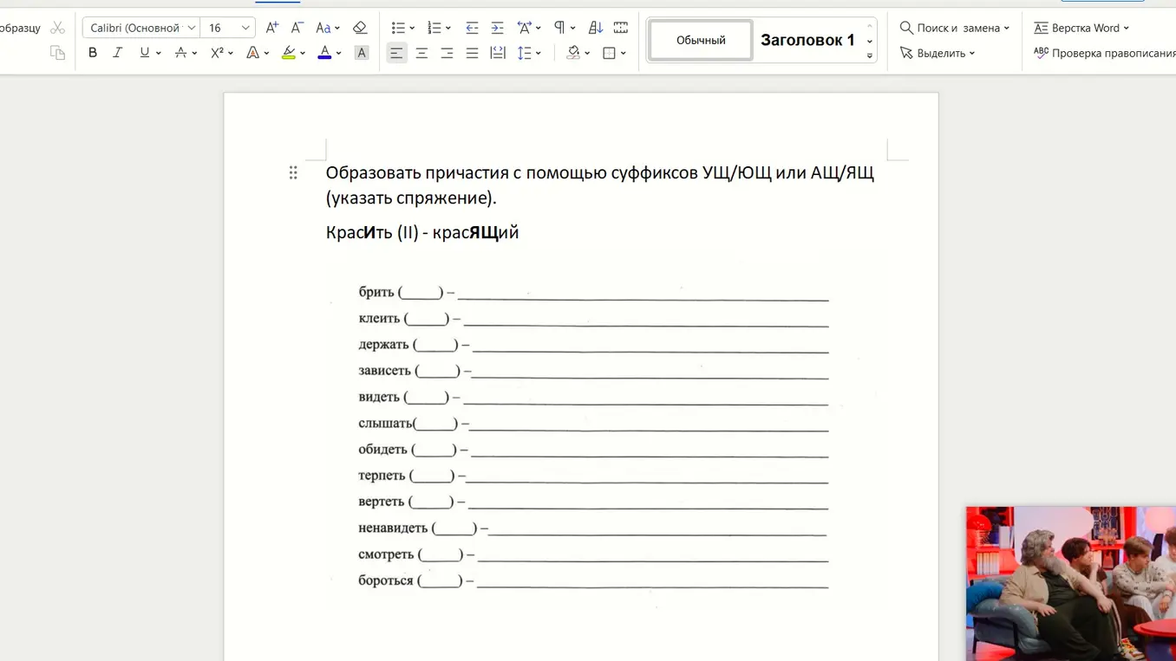Viewport: 1176px width, 661px height.
Task: Expand the borders options arrow
Action: tap(624, 54)
